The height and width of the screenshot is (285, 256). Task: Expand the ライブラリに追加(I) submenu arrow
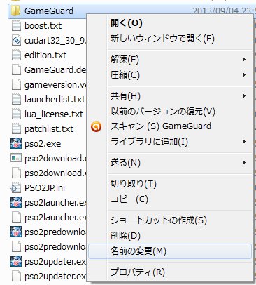(x=244, y=141)
